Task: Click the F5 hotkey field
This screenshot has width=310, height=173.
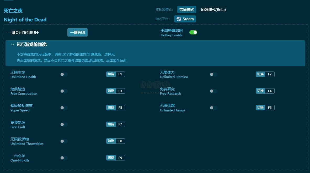Action: [120, 108]
